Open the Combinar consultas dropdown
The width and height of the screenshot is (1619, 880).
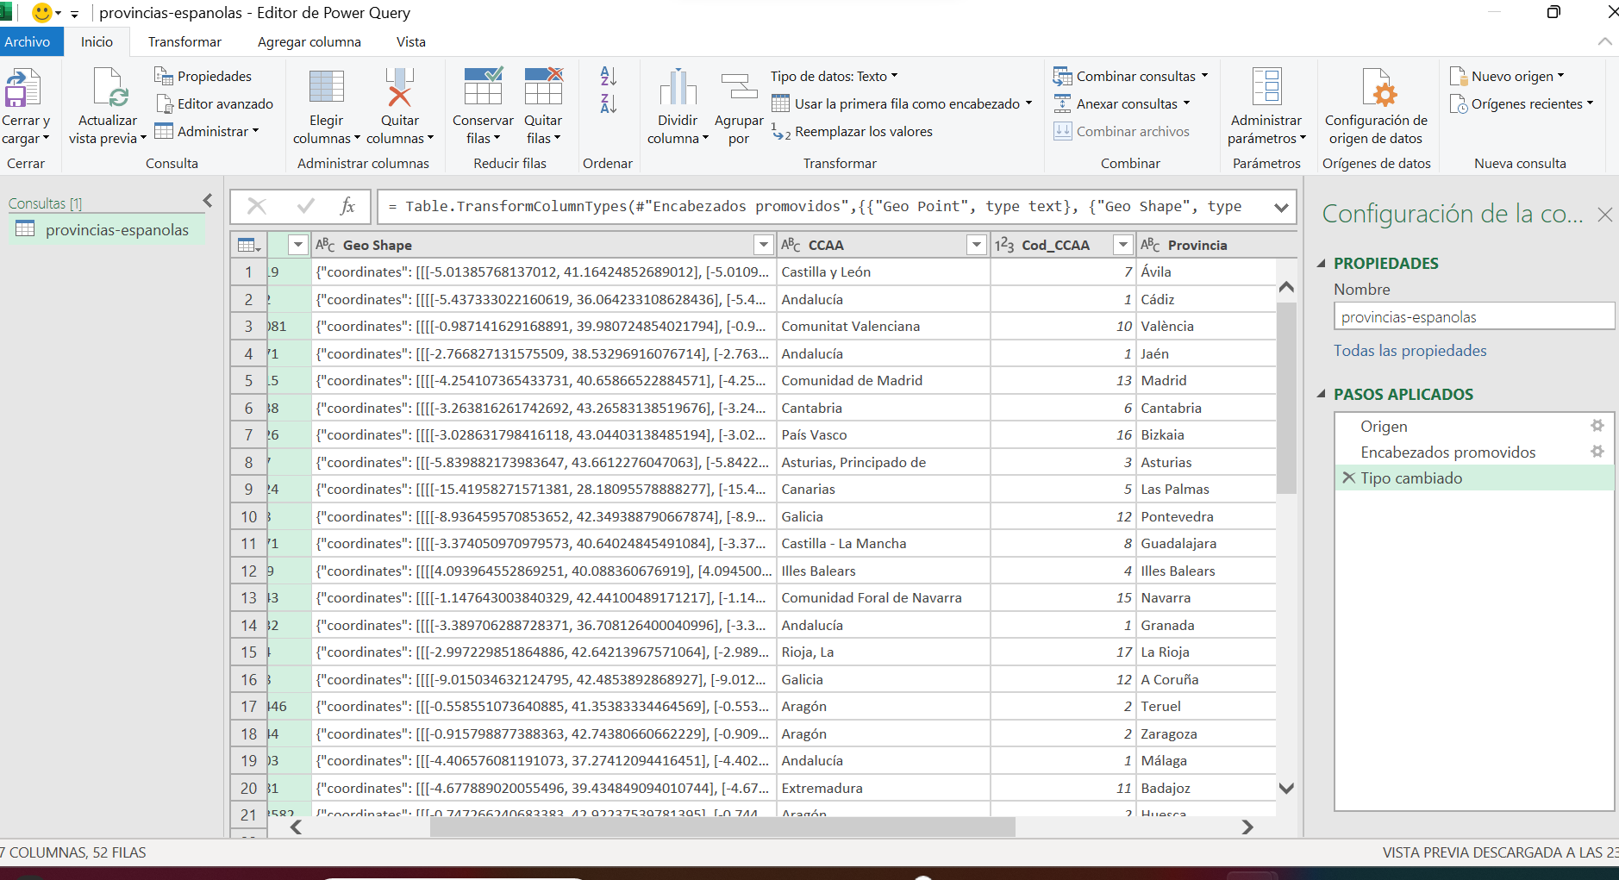click(1130, 76)
